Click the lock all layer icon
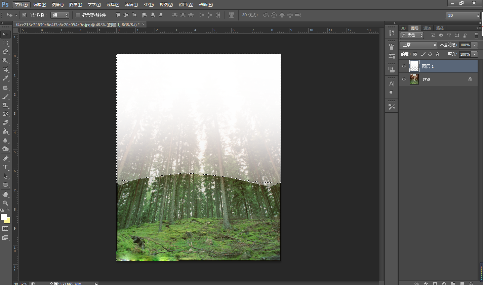 click(x=438, y=54)
